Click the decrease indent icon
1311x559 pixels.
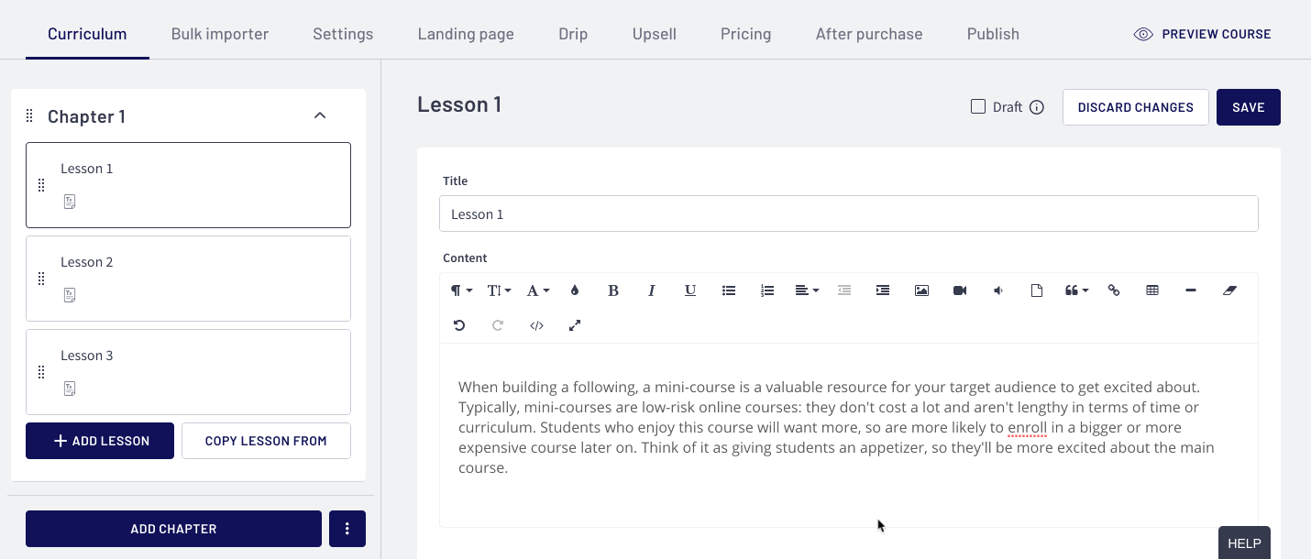(x=844, y=290)
